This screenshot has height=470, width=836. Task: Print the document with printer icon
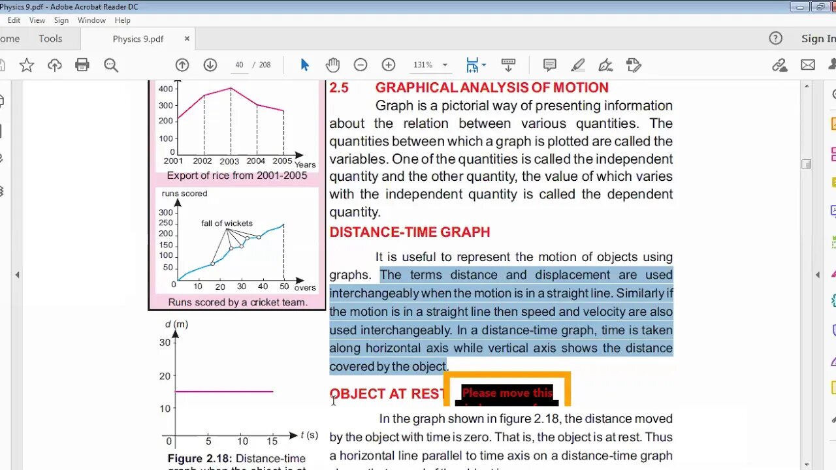tap(82, 65)
